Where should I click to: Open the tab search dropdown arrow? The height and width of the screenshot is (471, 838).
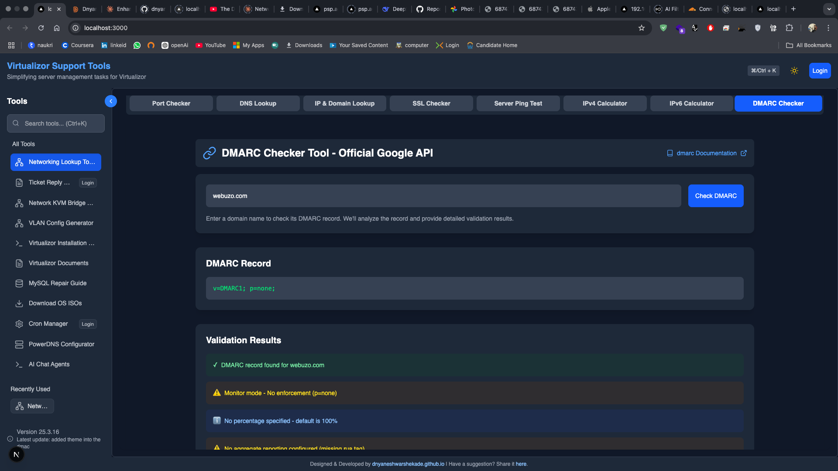point(829,9)
